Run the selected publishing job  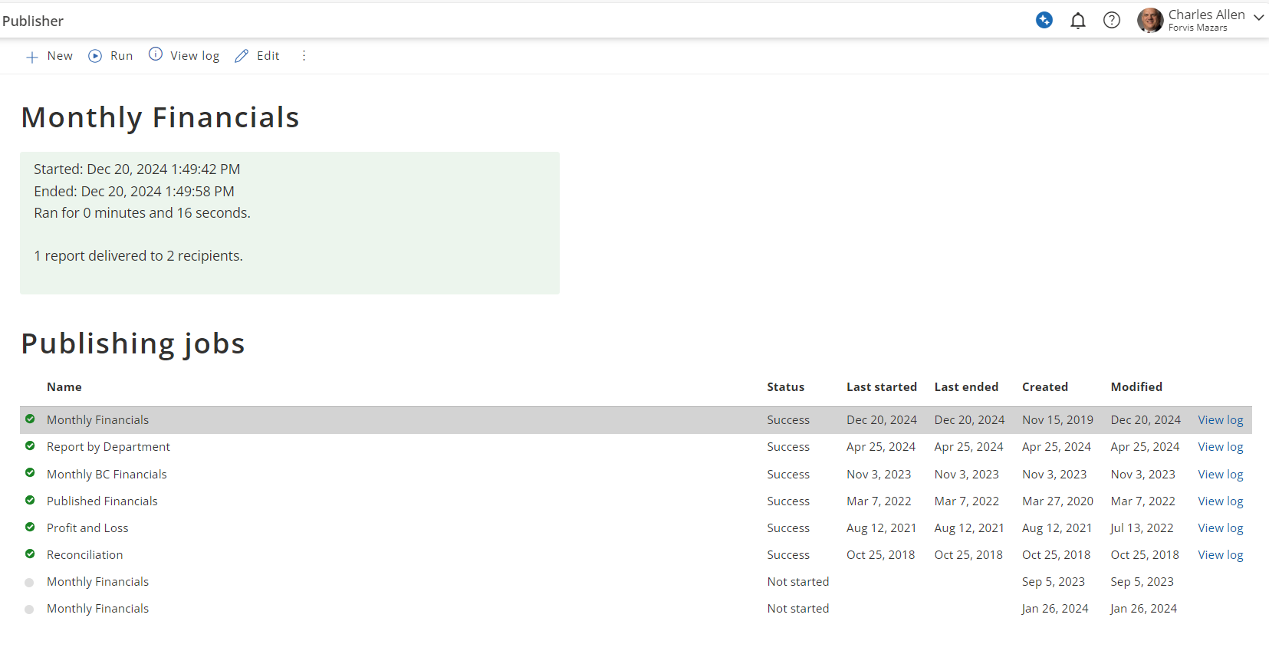[110, 56]
